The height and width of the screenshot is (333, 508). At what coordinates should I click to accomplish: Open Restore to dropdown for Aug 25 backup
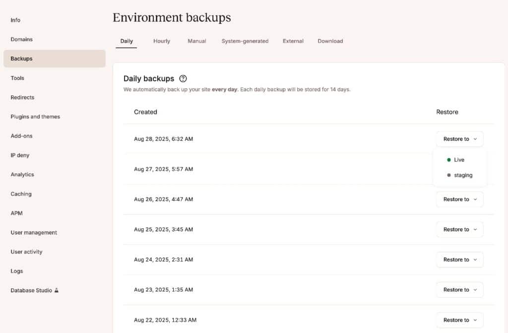459,229
